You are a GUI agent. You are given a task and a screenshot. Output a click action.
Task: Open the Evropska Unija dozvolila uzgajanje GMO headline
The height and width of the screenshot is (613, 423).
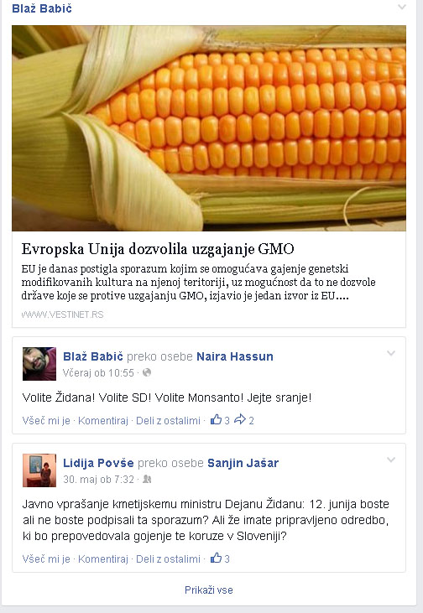[158, 249]
